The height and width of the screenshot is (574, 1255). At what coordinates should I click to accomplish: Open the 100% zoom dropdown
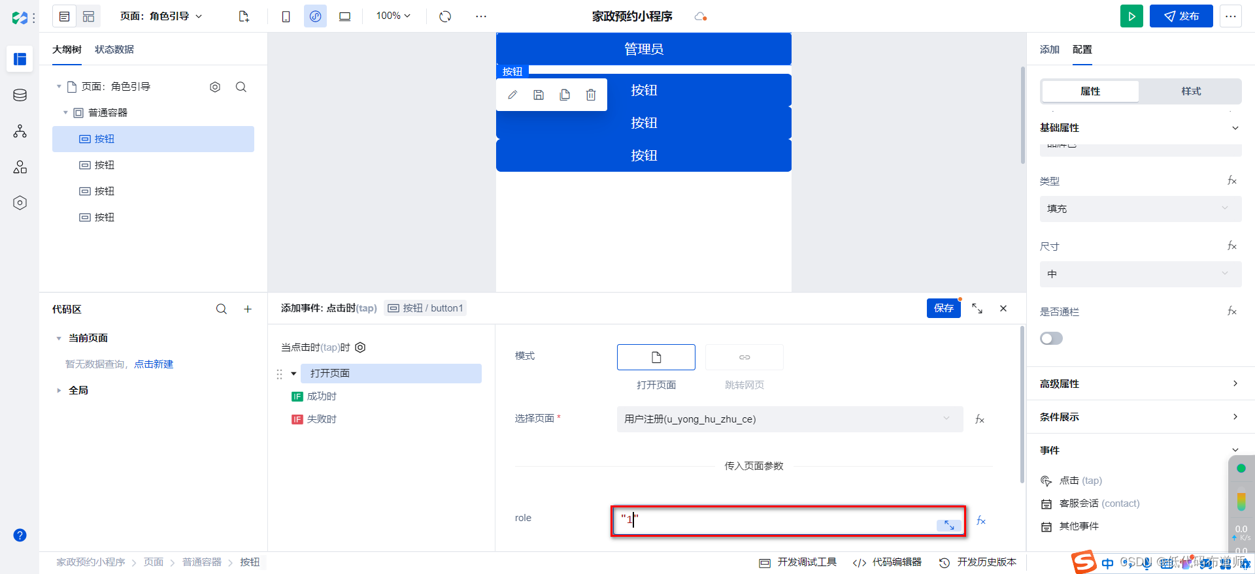click(x=393, y=16)
